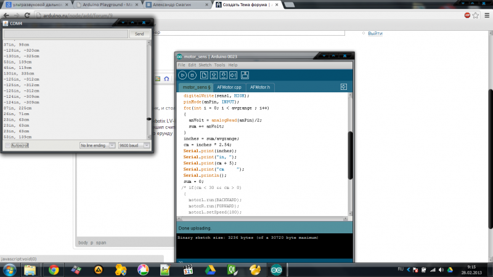
Task: Open the Arduino taskbar icon
Action: click(276, 270)
